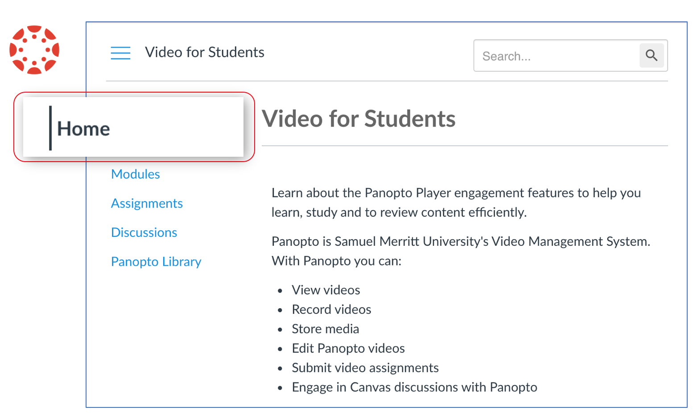Click "Engage in Canvas discussions with Panopto" text
This screenshot has height=415, width=693.
(414, 387)
